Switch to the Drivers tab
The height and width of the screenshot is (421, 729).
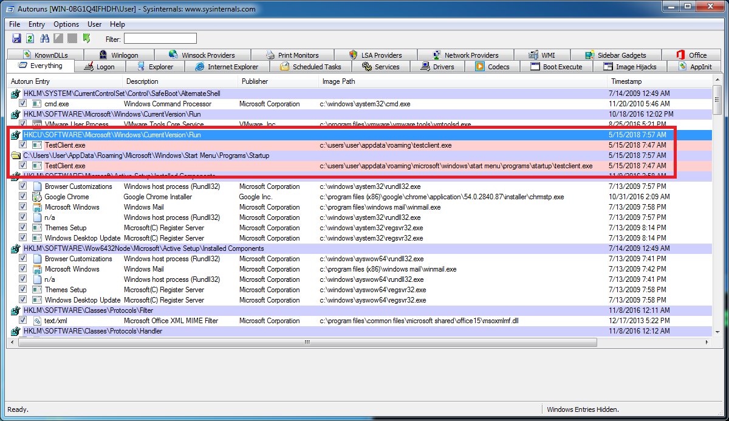[437, 67]
